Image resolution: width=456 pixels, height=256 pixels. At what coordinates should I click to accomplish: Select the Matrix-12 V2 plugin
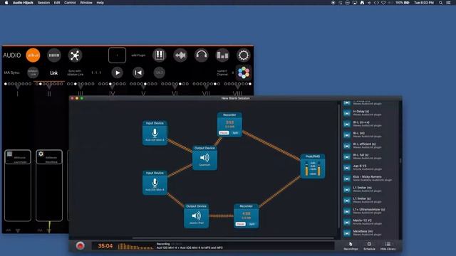pos(370,222)
